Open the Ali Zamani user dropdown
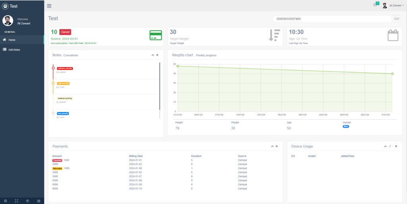Screen dimensions: 407x204 pyautogui.click(x=393, y=6)
